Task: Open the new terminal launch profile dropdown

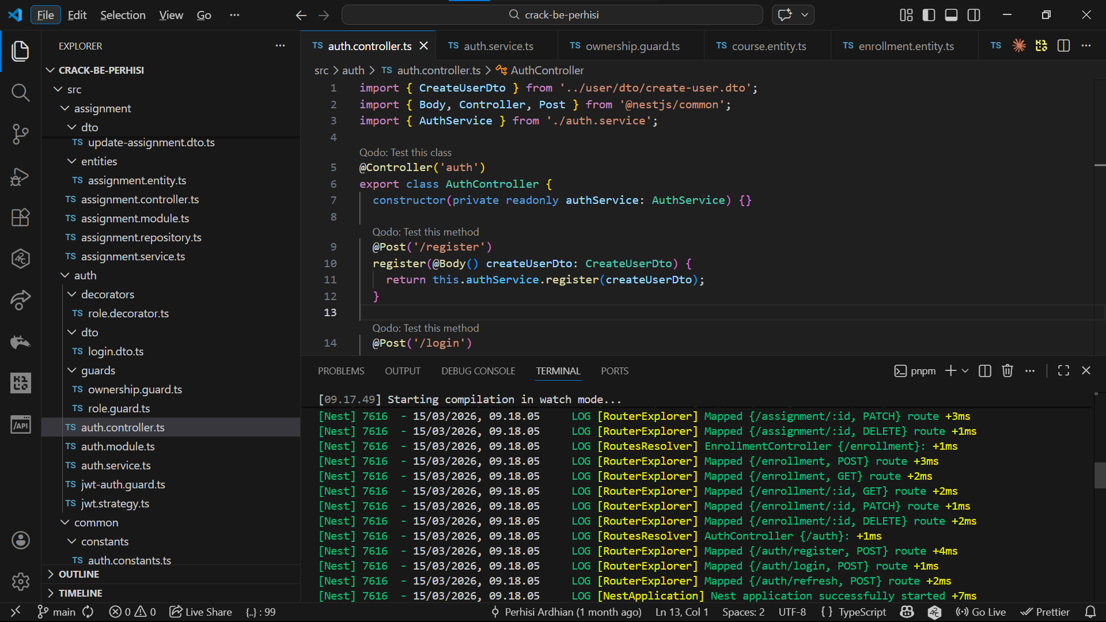Action: [965, 371]
